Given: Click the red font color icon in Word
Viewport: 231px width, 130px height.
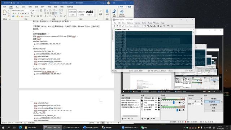Looking at the screenshot, I should (22, 16).
